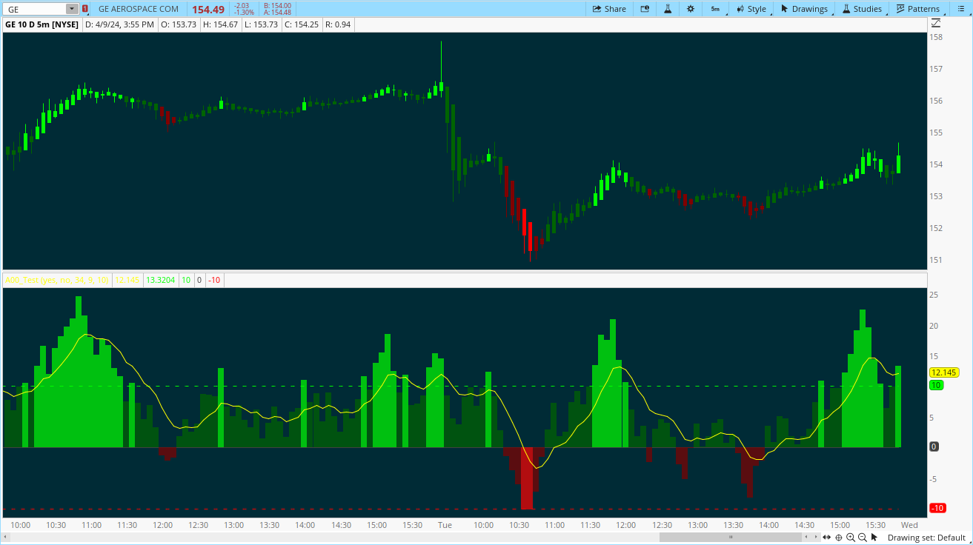
Task: Click the low value L: 153.73
Action: [x=263, y=24]
